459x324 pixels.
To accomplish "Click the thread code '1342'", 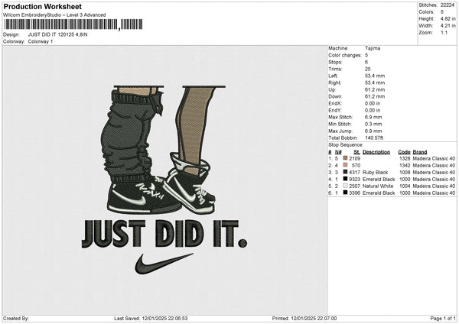I will tap(405, 165).
